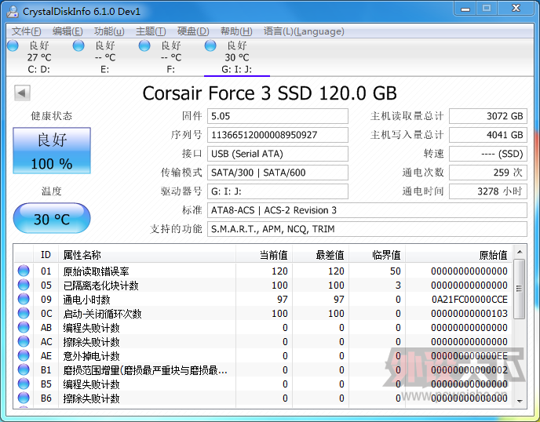Select the 磨损范围增量 attribute row
This screenshot has width=540, height=422.
(263, 370)
